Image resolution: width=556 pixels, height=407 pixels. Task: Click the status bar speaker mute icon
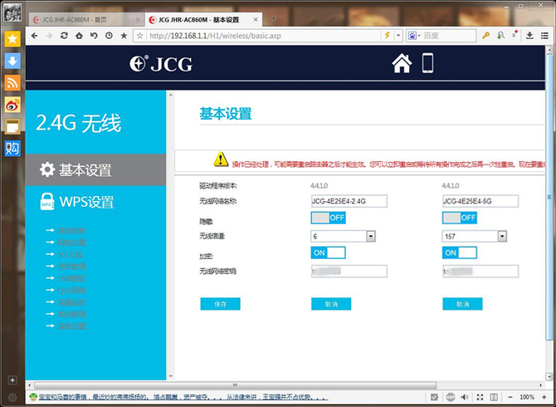[464, 397]
